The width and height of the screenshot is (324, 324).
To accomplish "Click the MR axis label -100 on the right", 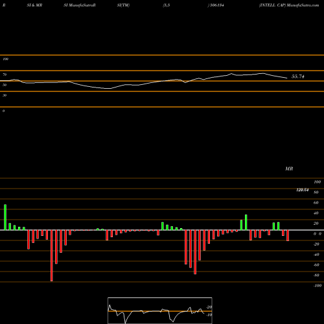I will click(x=318, y=286).
